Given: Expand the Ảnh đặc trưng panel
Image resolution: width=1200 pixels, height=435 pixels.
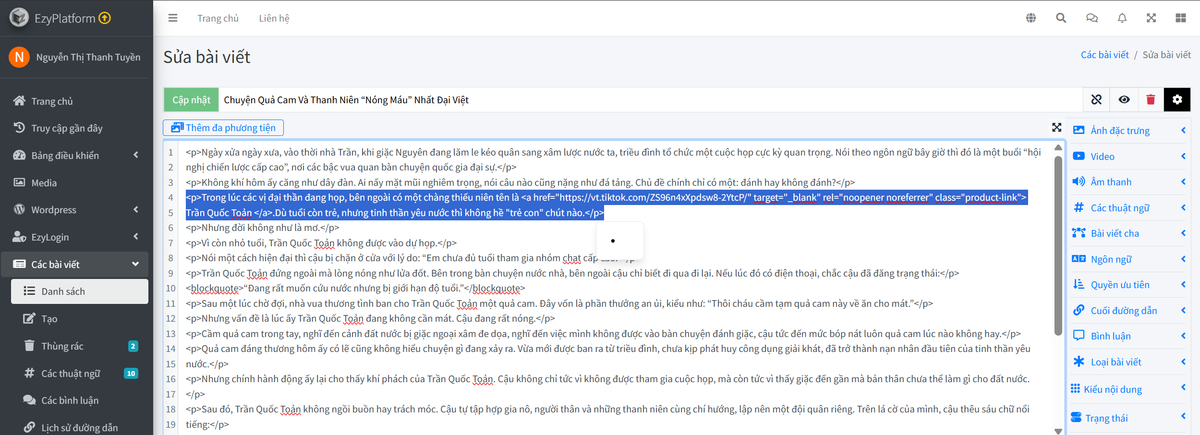Looking at the screenshot, I should click(1128, 131).
